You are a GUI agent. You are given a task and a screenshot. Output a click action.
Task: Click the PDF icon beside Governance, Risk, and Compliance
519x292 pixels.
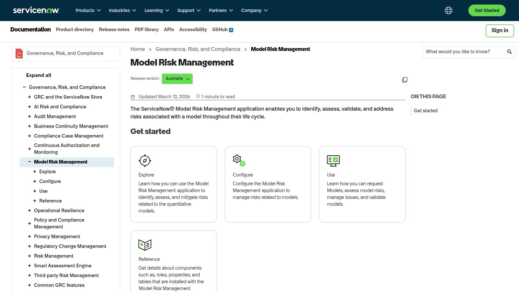point(19,53)
